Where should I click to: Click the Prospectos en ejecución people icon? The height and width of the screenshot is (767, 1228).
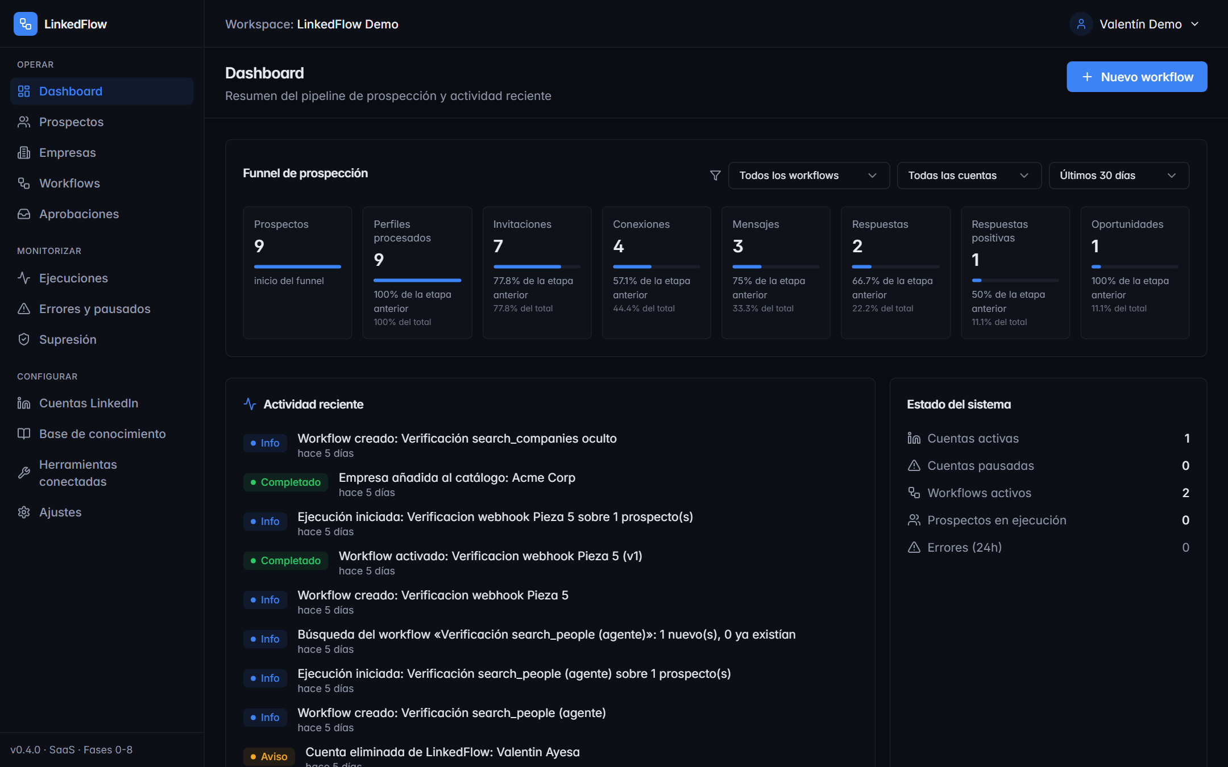click(x=914, y=520)
